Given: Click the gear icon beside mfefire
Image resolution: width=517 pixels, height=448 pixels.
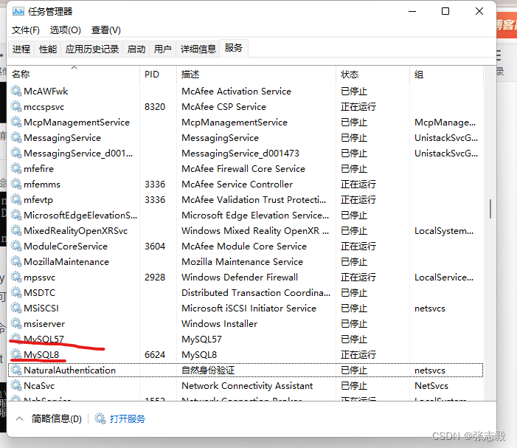Looking at the screenshot, I should point(16,168).
